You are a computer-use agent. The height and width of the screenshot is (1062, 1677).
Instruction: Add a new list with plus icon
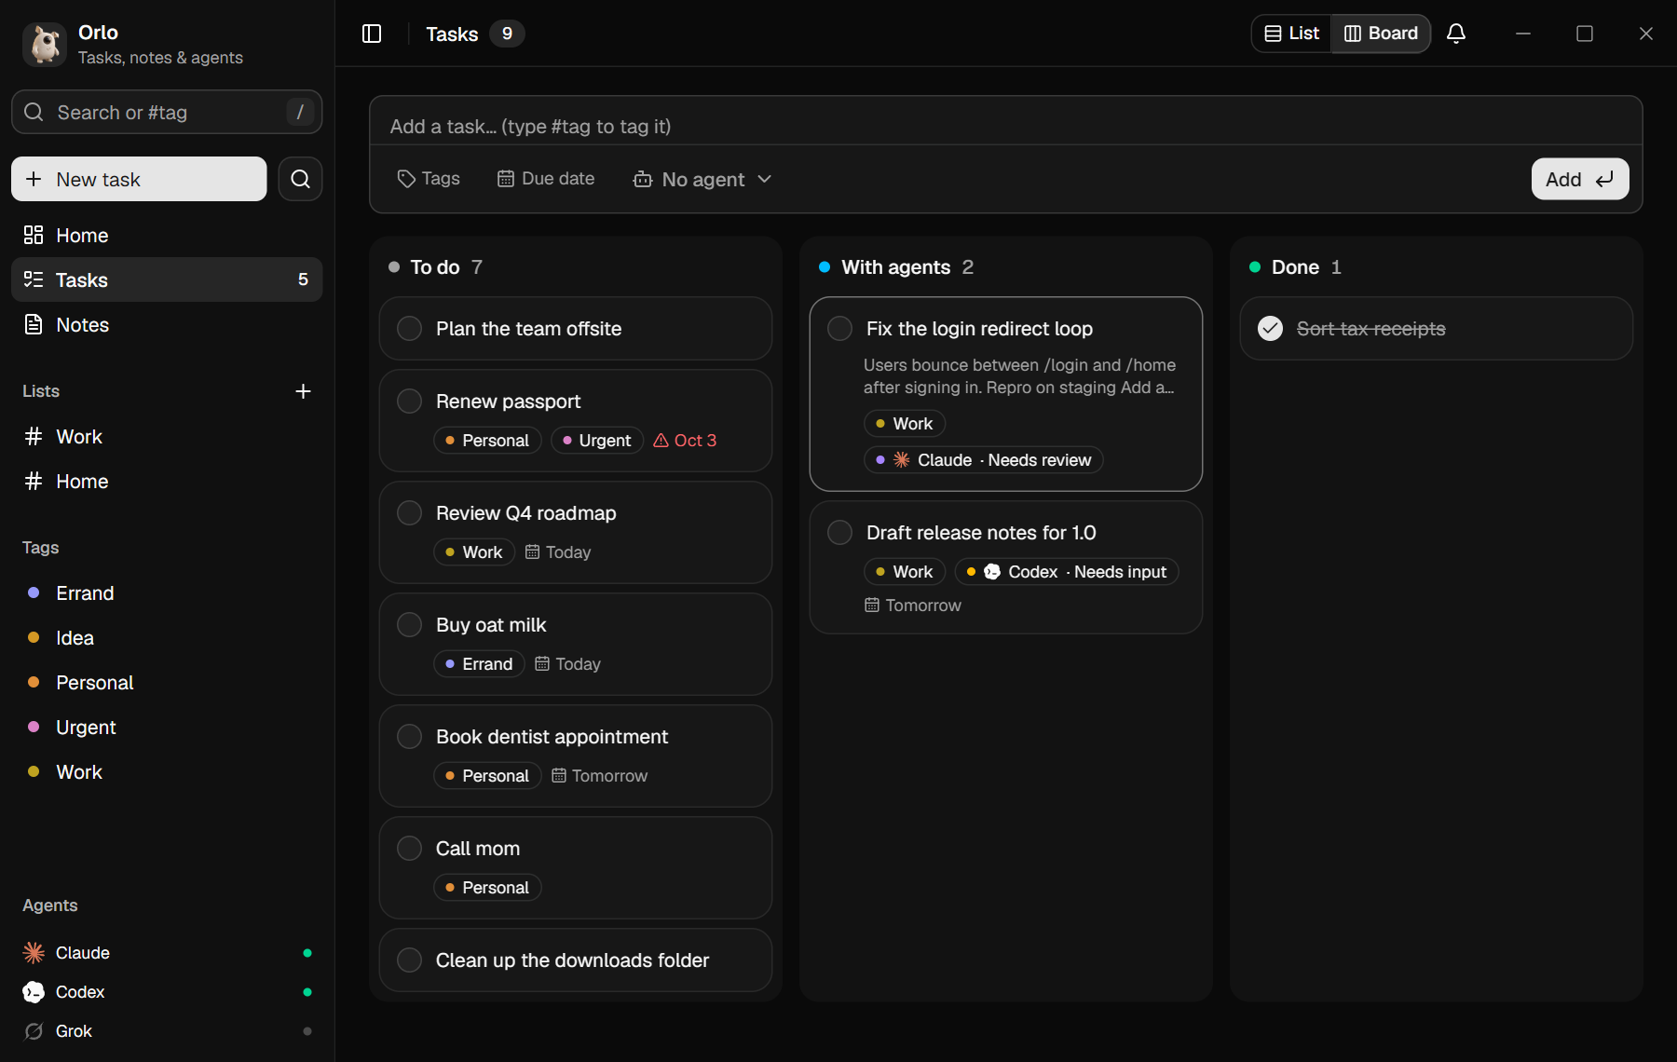pyautogui.click(x=303, y=391)
